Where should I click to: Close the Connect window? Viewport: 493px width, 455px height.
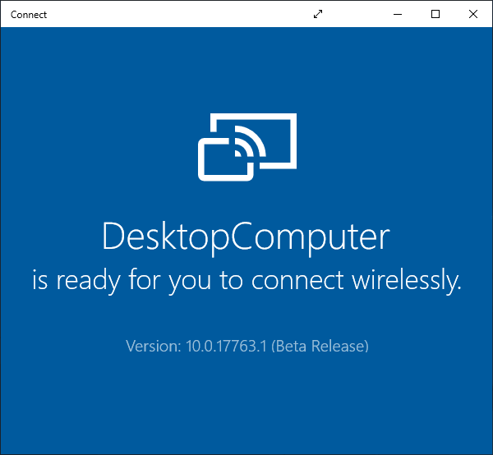[x=473, y=14]
